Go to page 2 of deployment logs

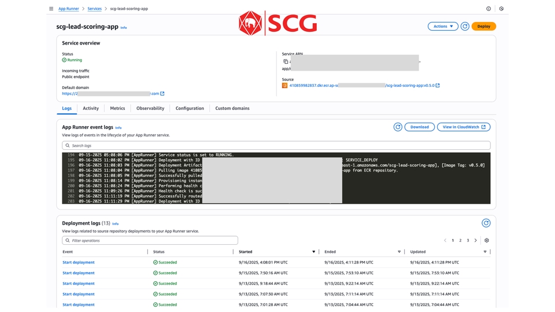click(x=460, y=240)
